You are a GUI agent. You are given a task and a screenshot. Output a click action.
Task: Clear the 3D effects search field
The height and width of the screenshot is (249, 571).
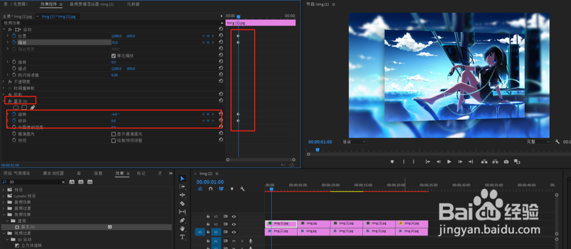coord(63,182)
